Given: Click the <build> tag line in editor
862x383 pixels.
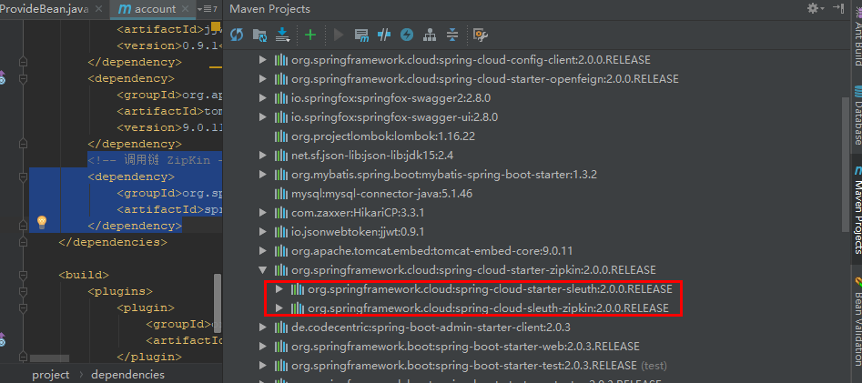Looking at the screenshot, I should point(84,275).
